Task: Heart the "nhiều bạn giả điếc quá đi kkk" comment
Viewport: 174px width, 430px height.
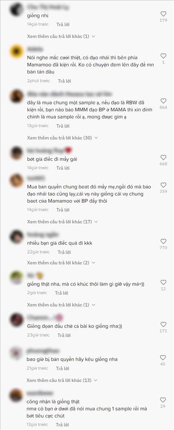Action: (x=163, y=241)
